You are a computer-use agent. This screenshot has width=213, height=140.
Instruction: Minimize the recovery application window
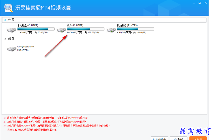point(194,3)
